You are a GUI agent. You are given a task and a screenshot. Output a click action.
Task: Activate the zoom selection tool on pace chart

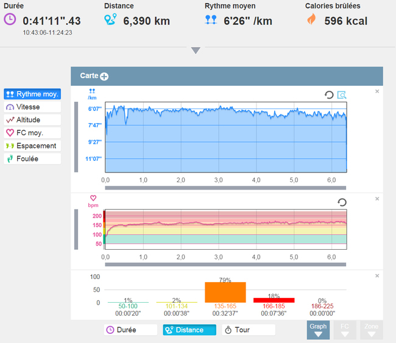coord(342,95)
